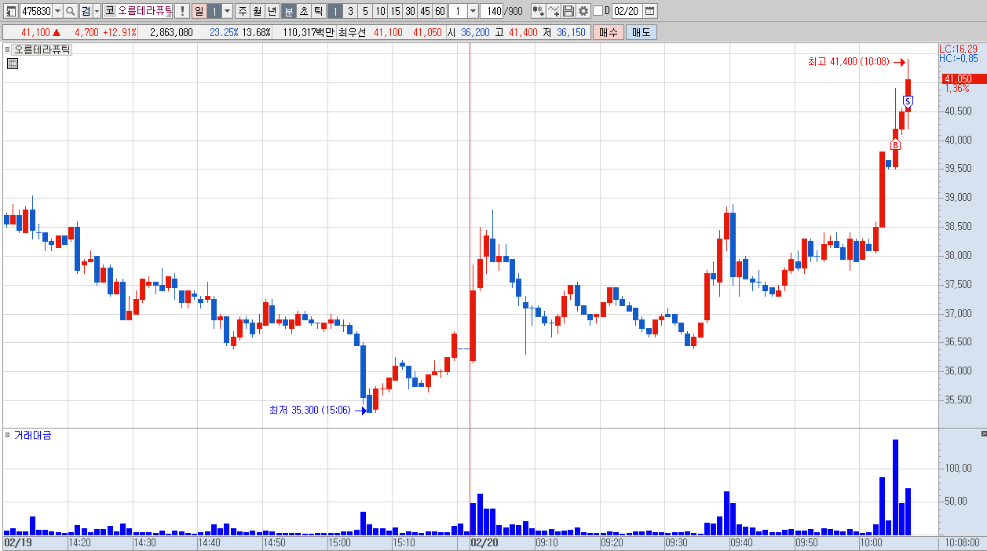Save chart settings with the floppy icon
The width and height of the screenshot is (987, 551).
pyautogui.click(x=568, y=11)
